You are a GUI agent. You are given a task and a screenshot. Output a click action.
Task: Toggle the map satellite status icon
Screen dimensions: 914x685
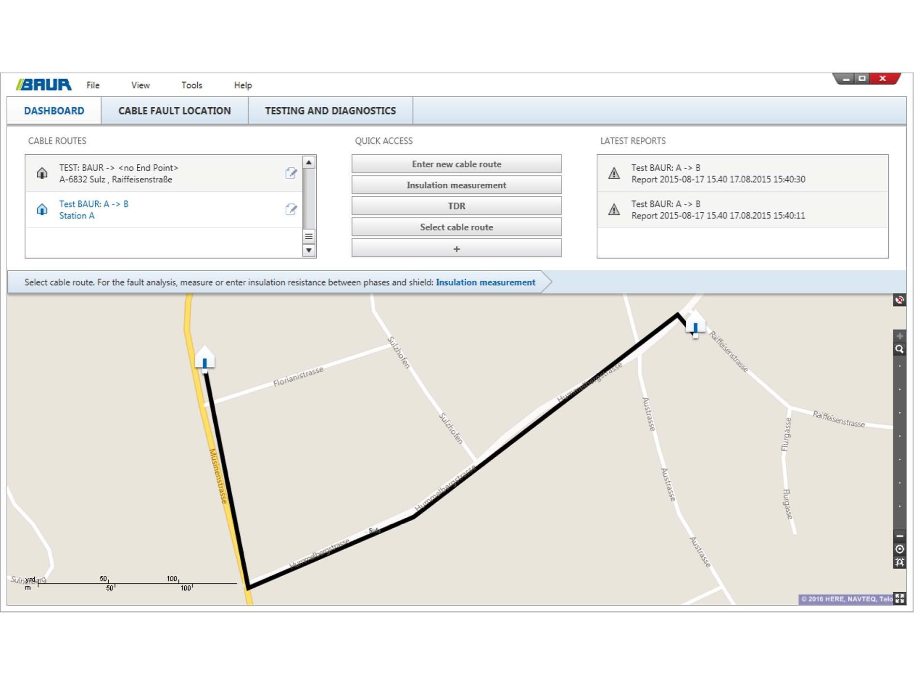[x=899, y=300]
